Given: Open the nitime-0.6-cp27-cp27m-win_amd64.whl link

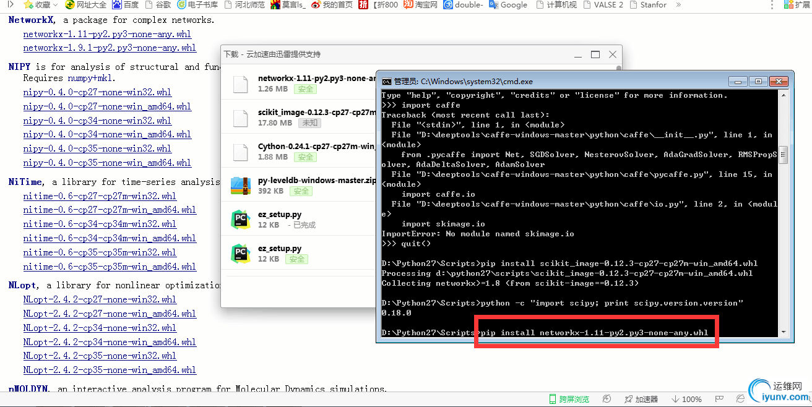Looking at the screenshot, I should click(110, 210).
